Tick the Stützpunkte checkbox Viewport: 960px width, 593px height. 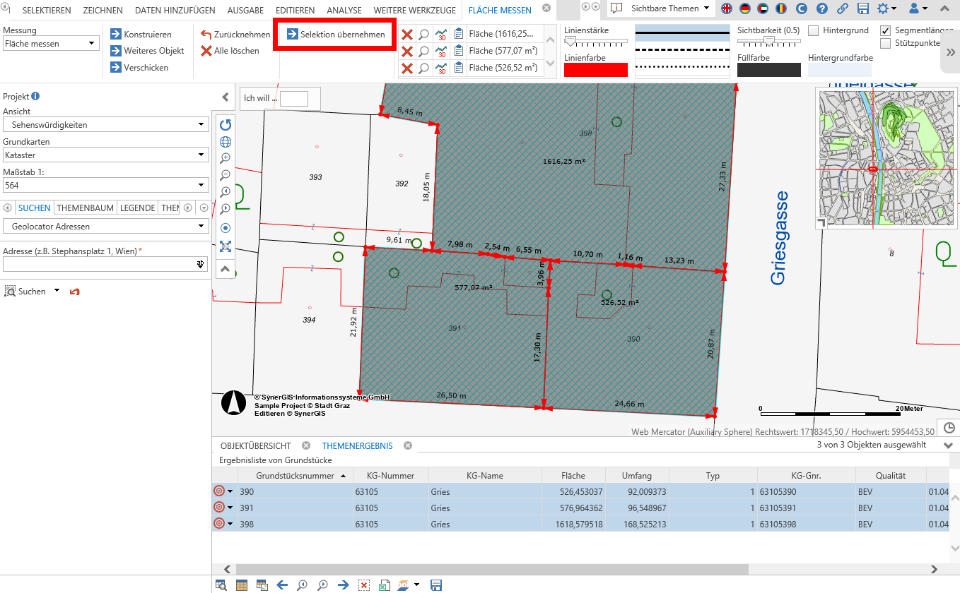point(885,43)
